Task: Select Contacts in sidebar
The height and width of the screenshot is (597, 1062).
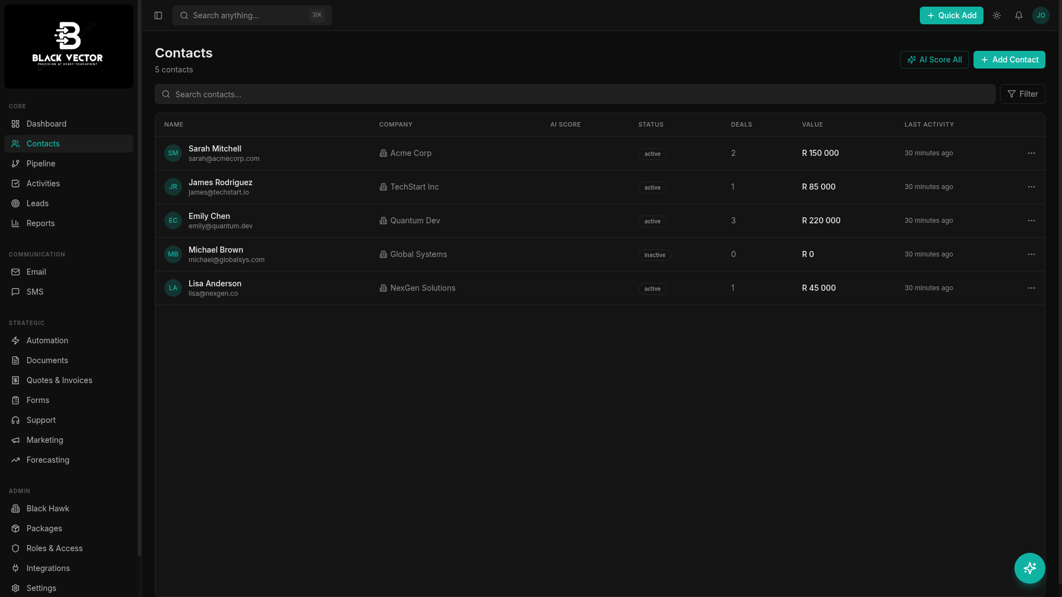Action: (69, 144)
